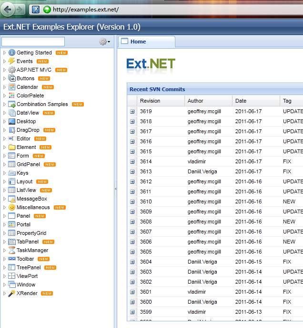Click the browser back arrow button
The width and height of the screenshot is (303, 328).
point(8,10)
